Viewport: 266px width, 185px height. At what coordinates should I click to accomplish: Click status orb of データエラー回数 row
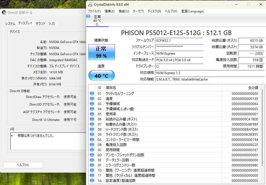(x=92, y=160)
